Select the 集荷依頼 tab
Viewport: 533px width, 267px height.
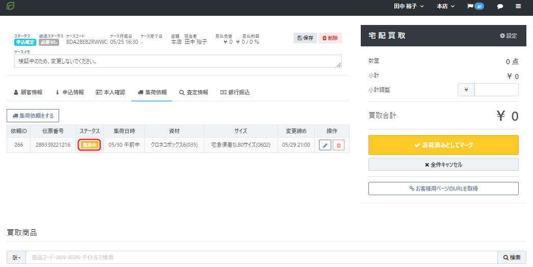point(152,92)
